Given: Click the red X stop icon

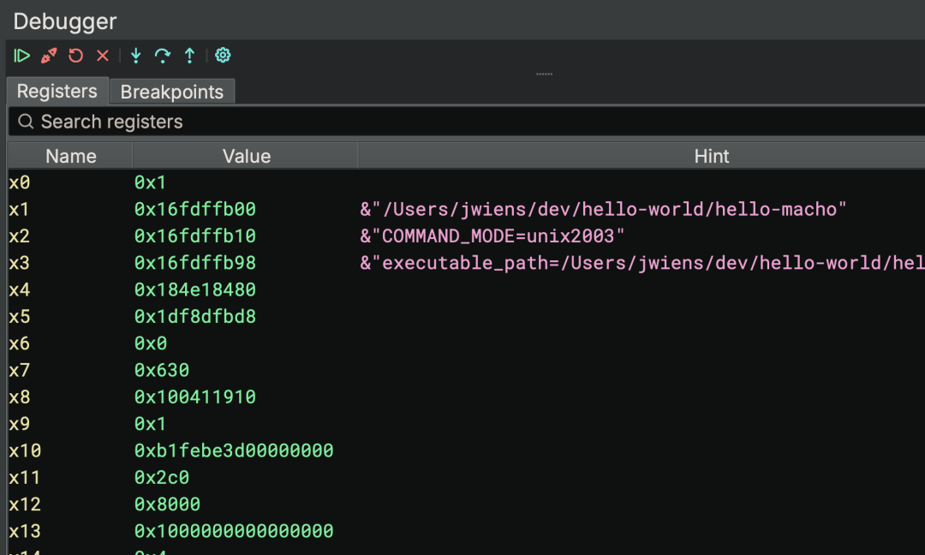Looking at the screenshot, I should tap(103, 56).
